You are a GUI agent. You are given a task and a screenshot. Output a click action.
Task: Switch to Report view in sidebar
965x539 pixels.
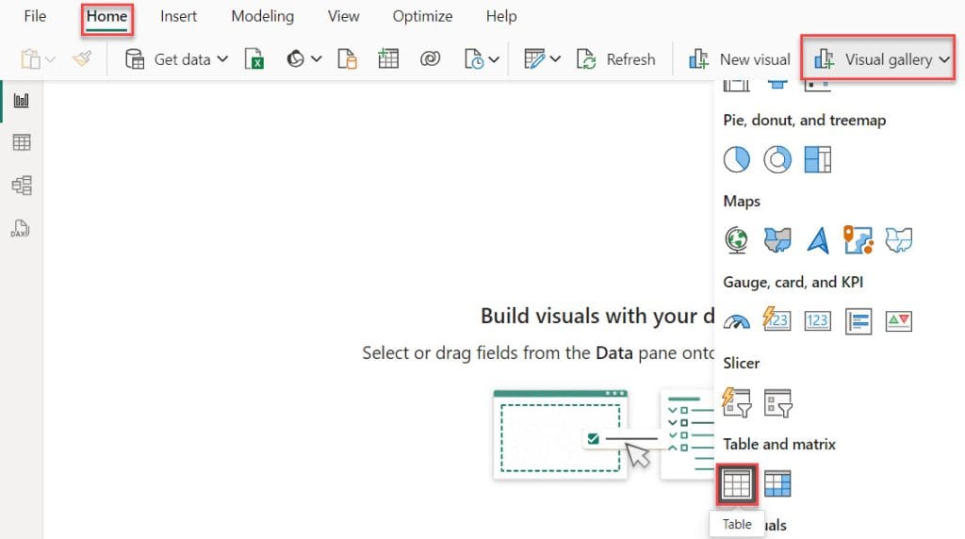(22, 101)
